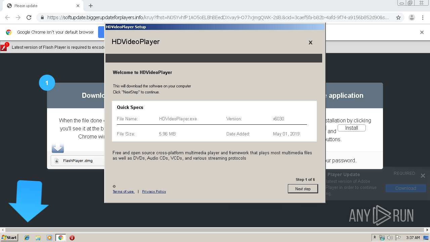The height and width of the screenshot is (242, 430).
Task: Click the Quick Specs heading
Action: tap(130, 107)
